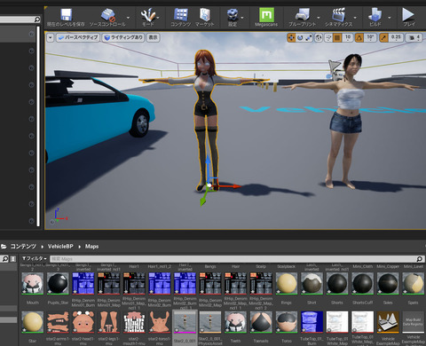426x346 pixels.
Task: Click the Build toolbar icon
Action: (375, 18)
